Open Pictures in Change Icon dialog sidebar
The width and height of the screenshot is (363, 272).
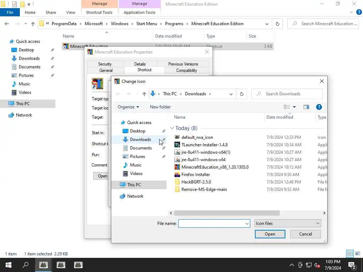click(137, 157)
